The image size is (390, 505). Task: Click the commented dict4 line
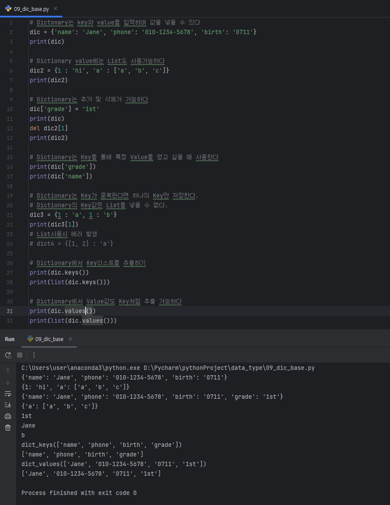(x=72, y=244)
